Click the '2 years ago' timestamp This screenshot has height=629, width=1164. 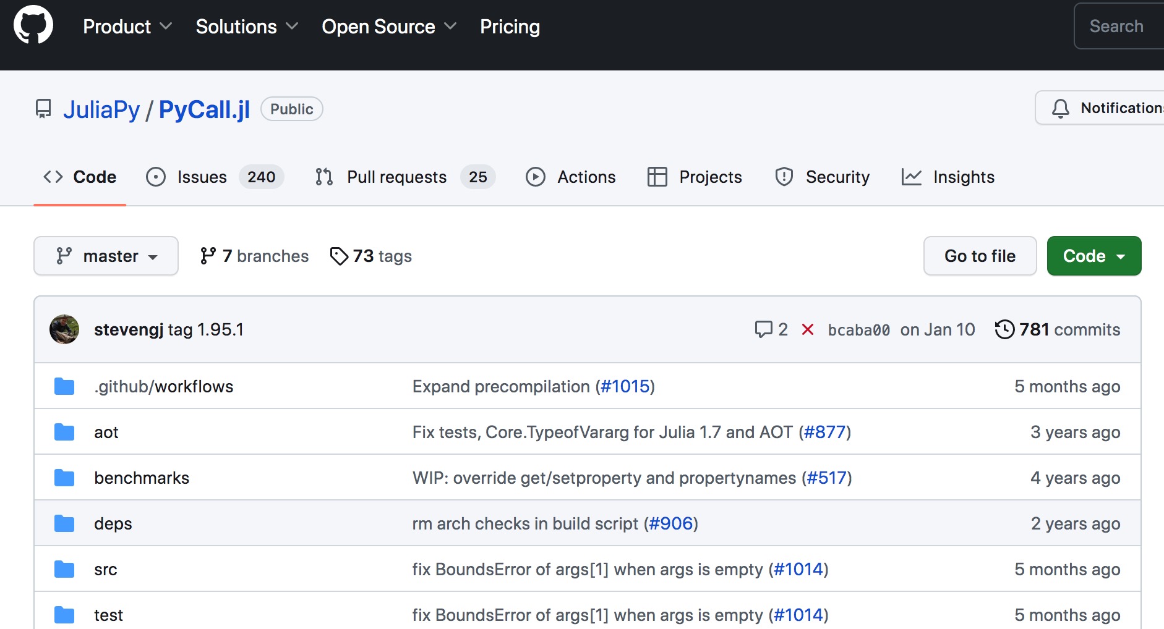point(1075,524)
